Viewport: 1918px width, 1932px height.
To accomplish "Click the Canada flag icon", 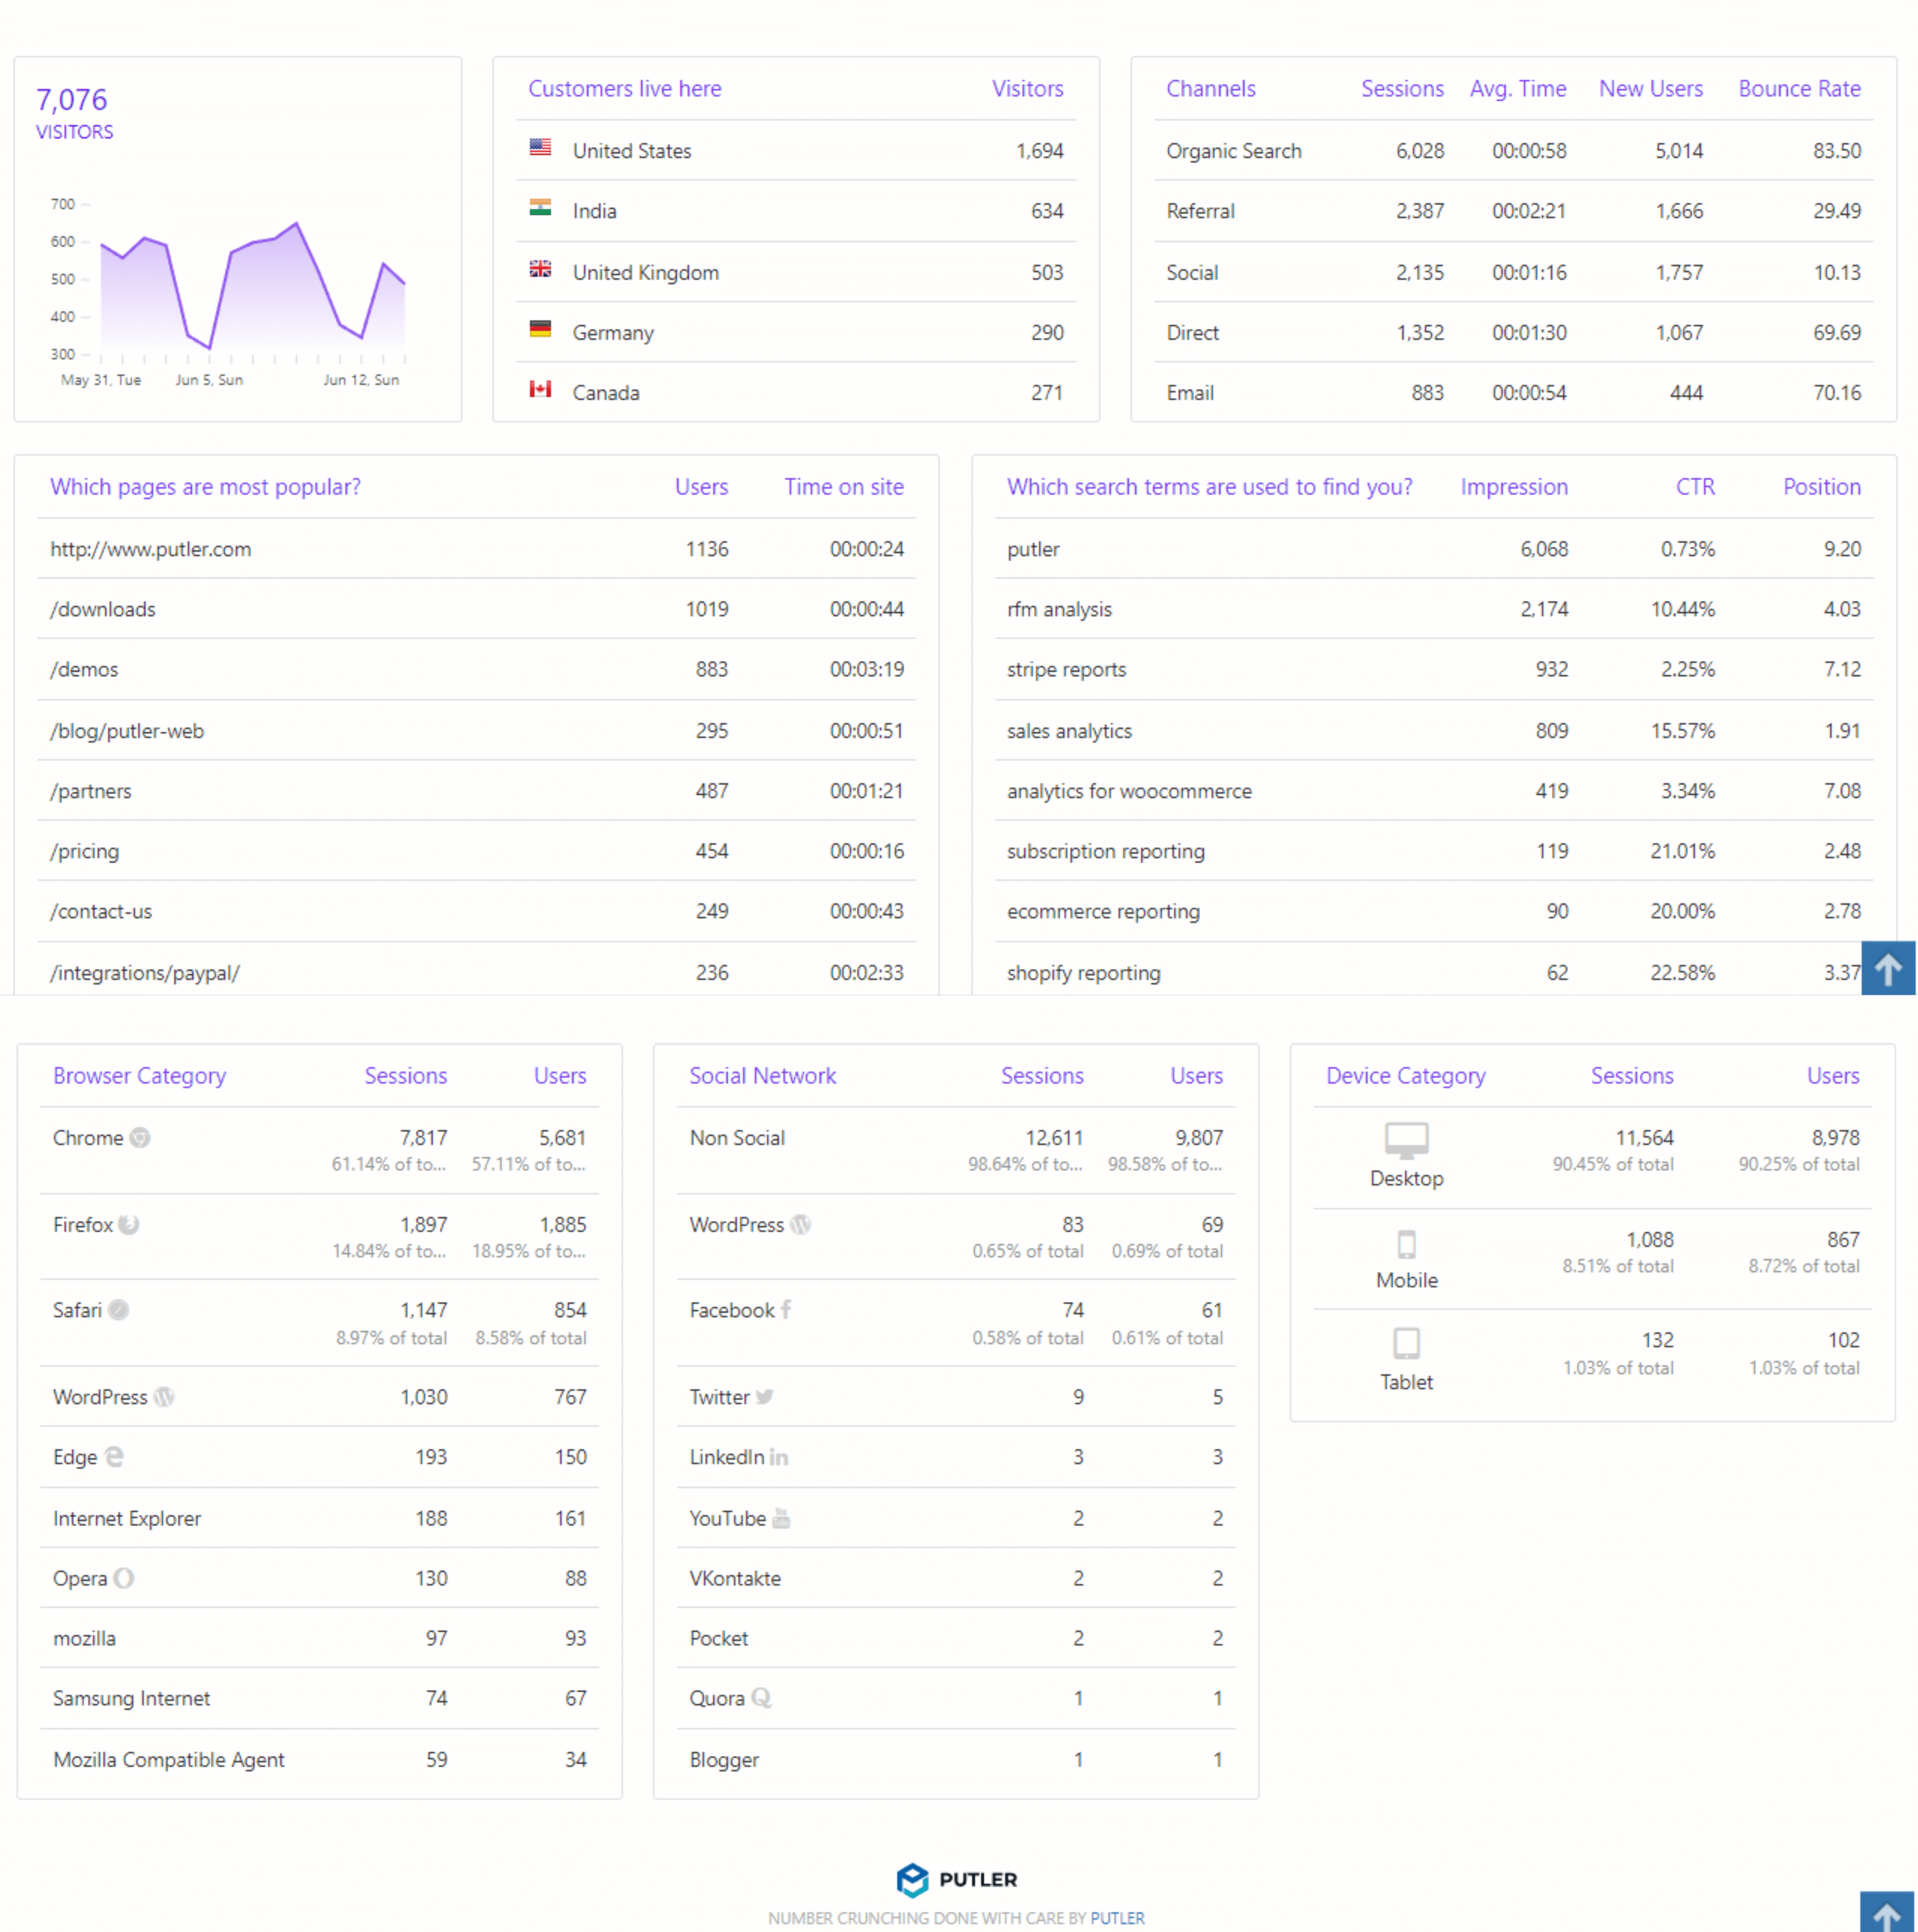I will [x=540, y=388].
